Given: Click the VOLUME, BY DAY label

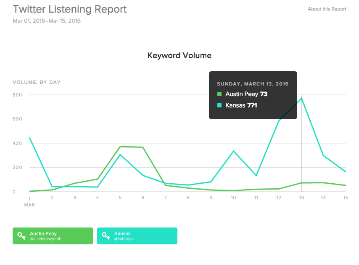Looking at the screenshot, I should pos(37,82).
